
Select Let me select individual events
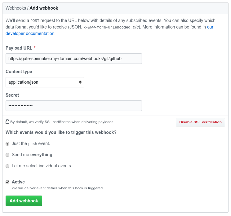(7, 166)
